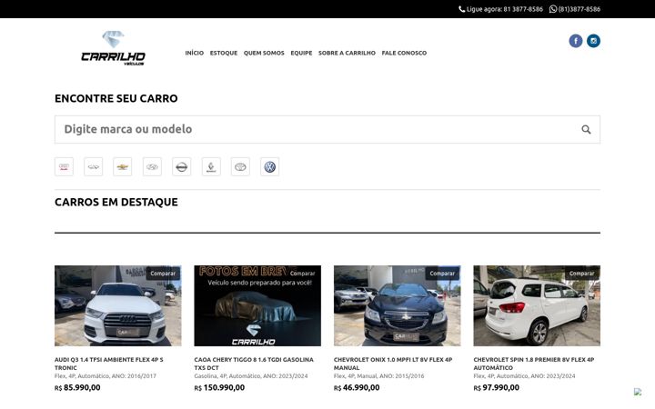
Task: Click the ENCONTRE SEU CARRO heading
Action: point(116,98)
